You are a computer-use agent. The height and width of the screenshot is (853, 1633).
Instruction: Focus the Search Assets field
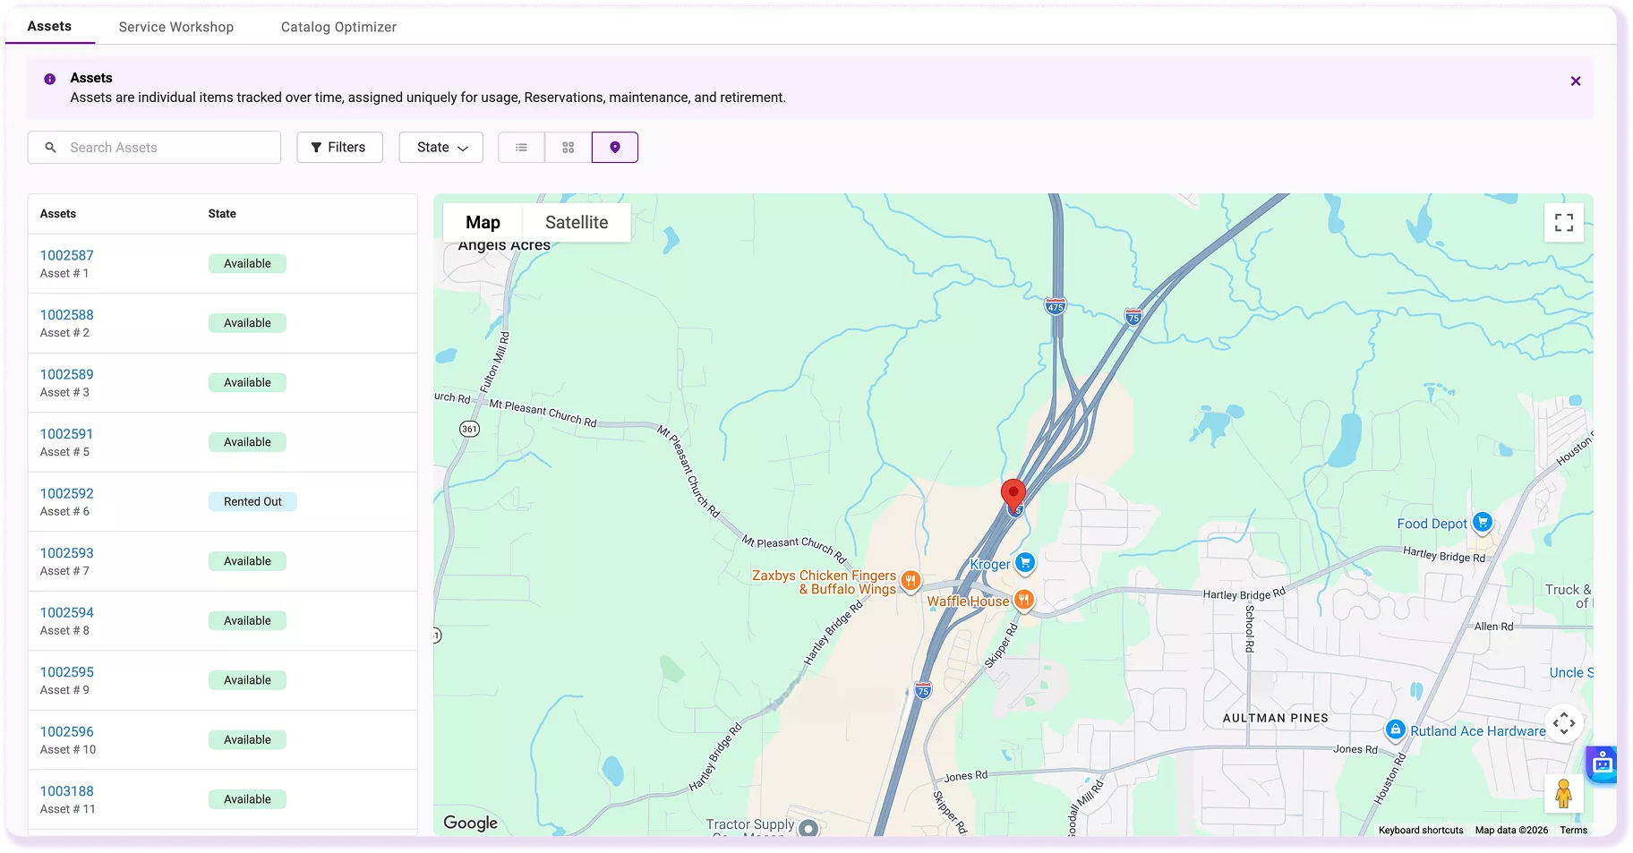pyautogui.click(x=154, y=148)
